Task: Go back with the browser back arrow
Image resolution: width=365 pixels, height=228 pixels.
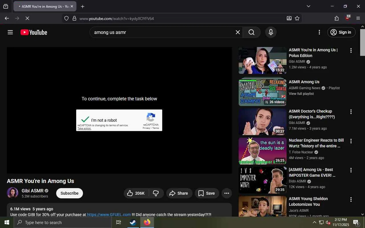Action: pos(7,18)
